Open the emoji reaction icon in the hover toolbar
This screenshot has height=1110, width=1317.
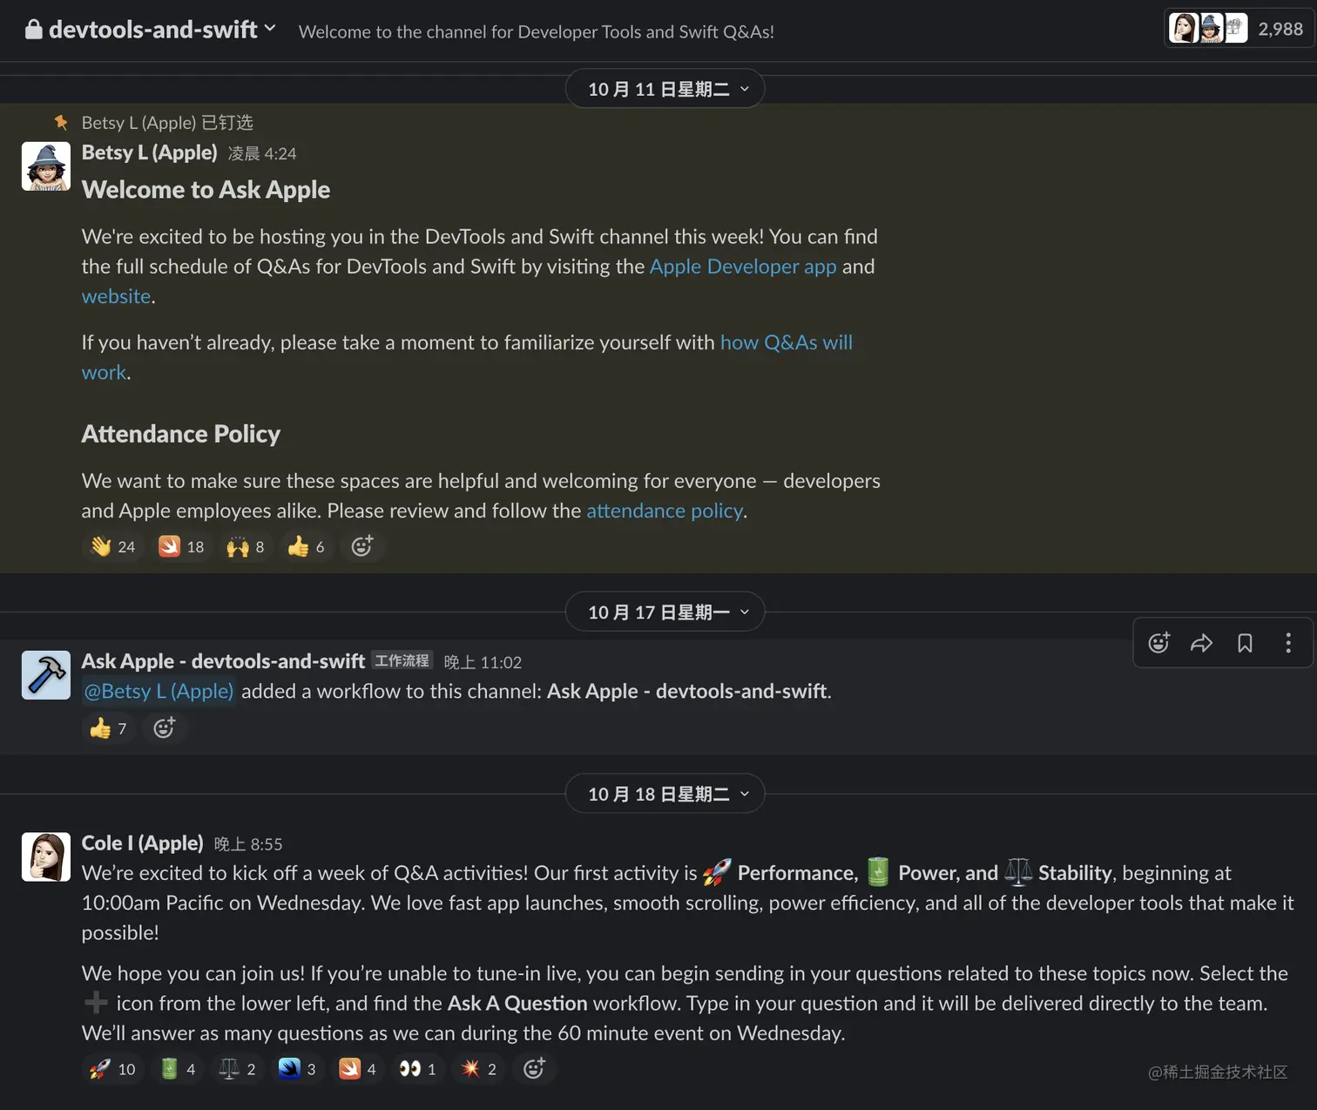click(x=1158, y=643)
